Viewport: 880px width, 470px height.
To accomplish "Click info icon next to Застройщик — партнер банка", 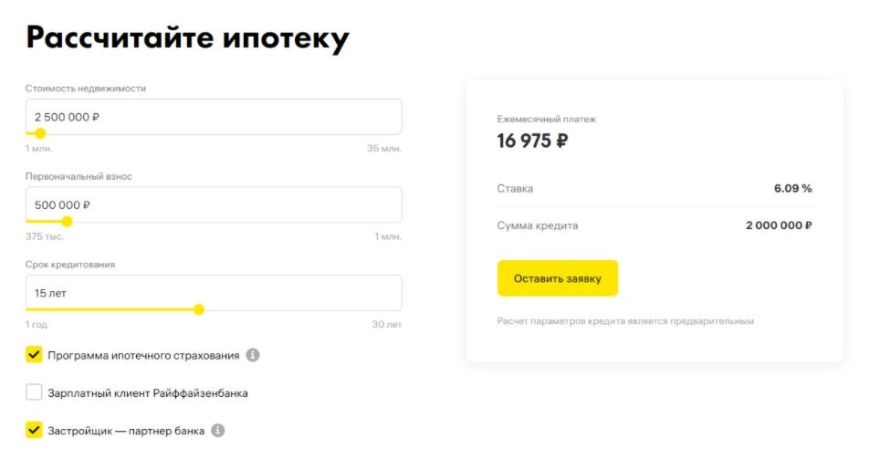I will [217, 430].
